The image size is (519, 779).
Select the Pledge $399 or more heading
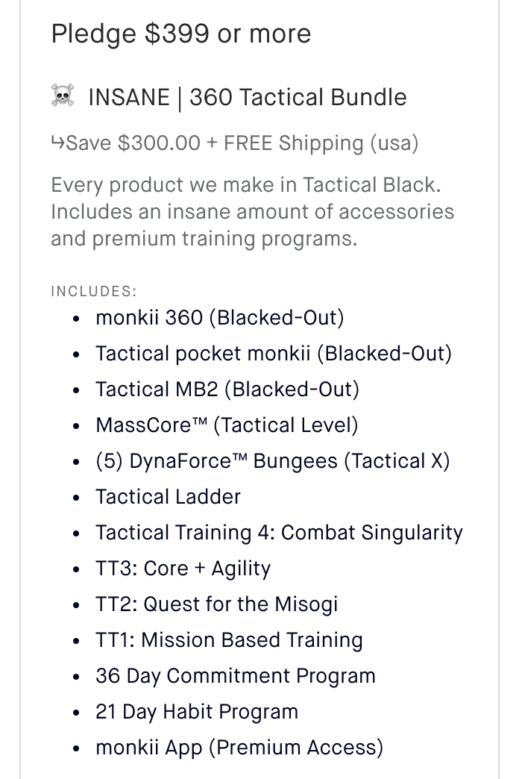click(x=181, y=34)
